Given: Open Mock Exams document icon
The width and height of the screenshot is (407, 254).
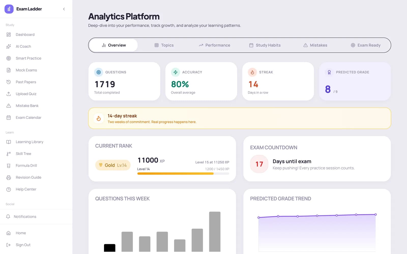Looking at the screenshot, I should click(9, 70).
